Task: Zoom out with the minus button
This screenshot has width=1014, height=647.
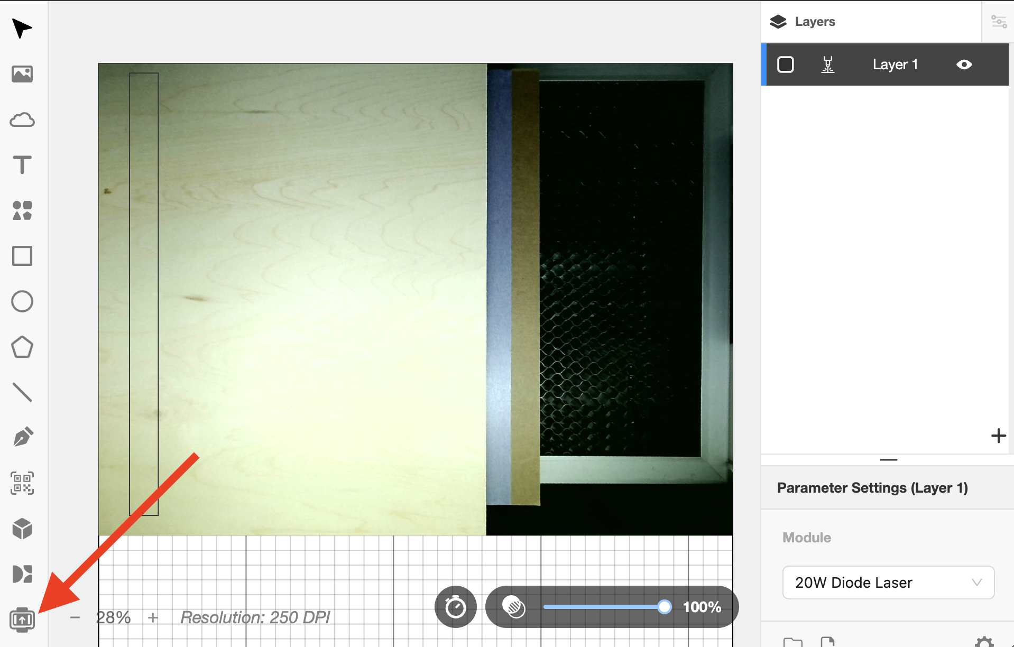Action: tap(75, 617)
